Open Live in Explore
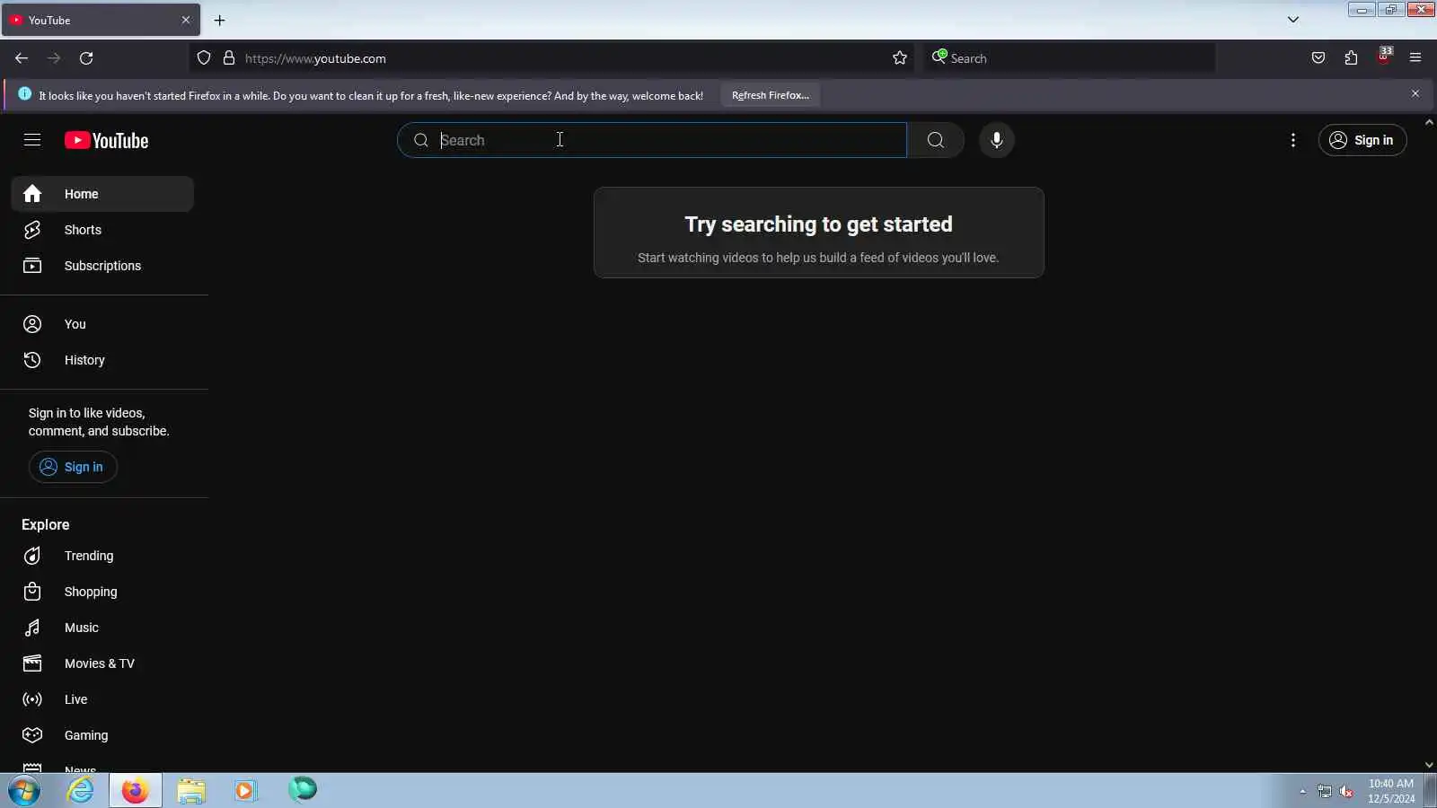This screenshot has width=1437, height=808. (x=102, y=699)
